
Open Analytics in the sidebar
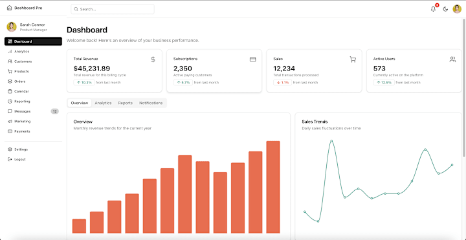click(x=33, y=51)
